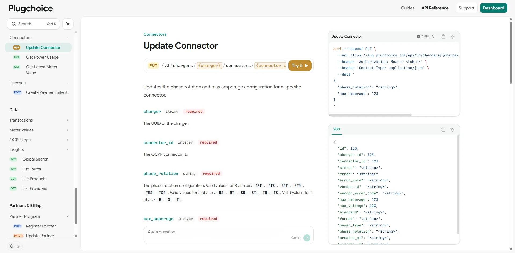The image size is (515, 253).
Task: Click the sparkle icon on the 200 response panel
Action: pyautogui.click(x=453, y=130)
